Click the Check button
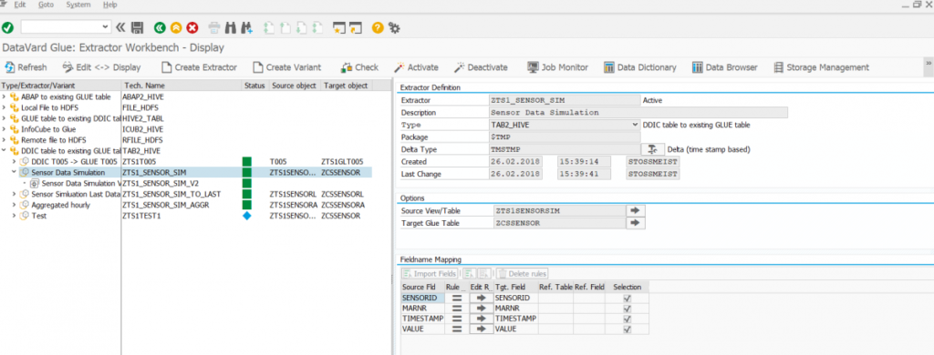Screen dimensions: 934x355 tap(359, 67)
